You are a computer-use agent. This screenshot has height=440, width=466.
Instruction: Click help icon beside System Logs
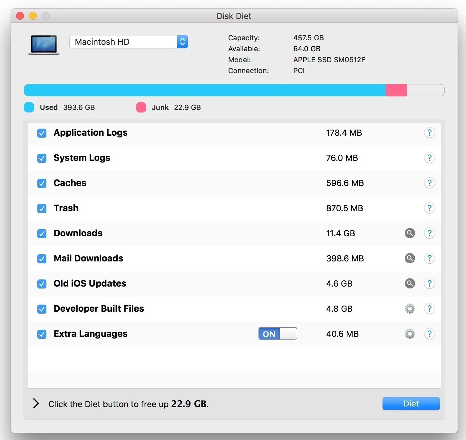click(x=430, y=158)
